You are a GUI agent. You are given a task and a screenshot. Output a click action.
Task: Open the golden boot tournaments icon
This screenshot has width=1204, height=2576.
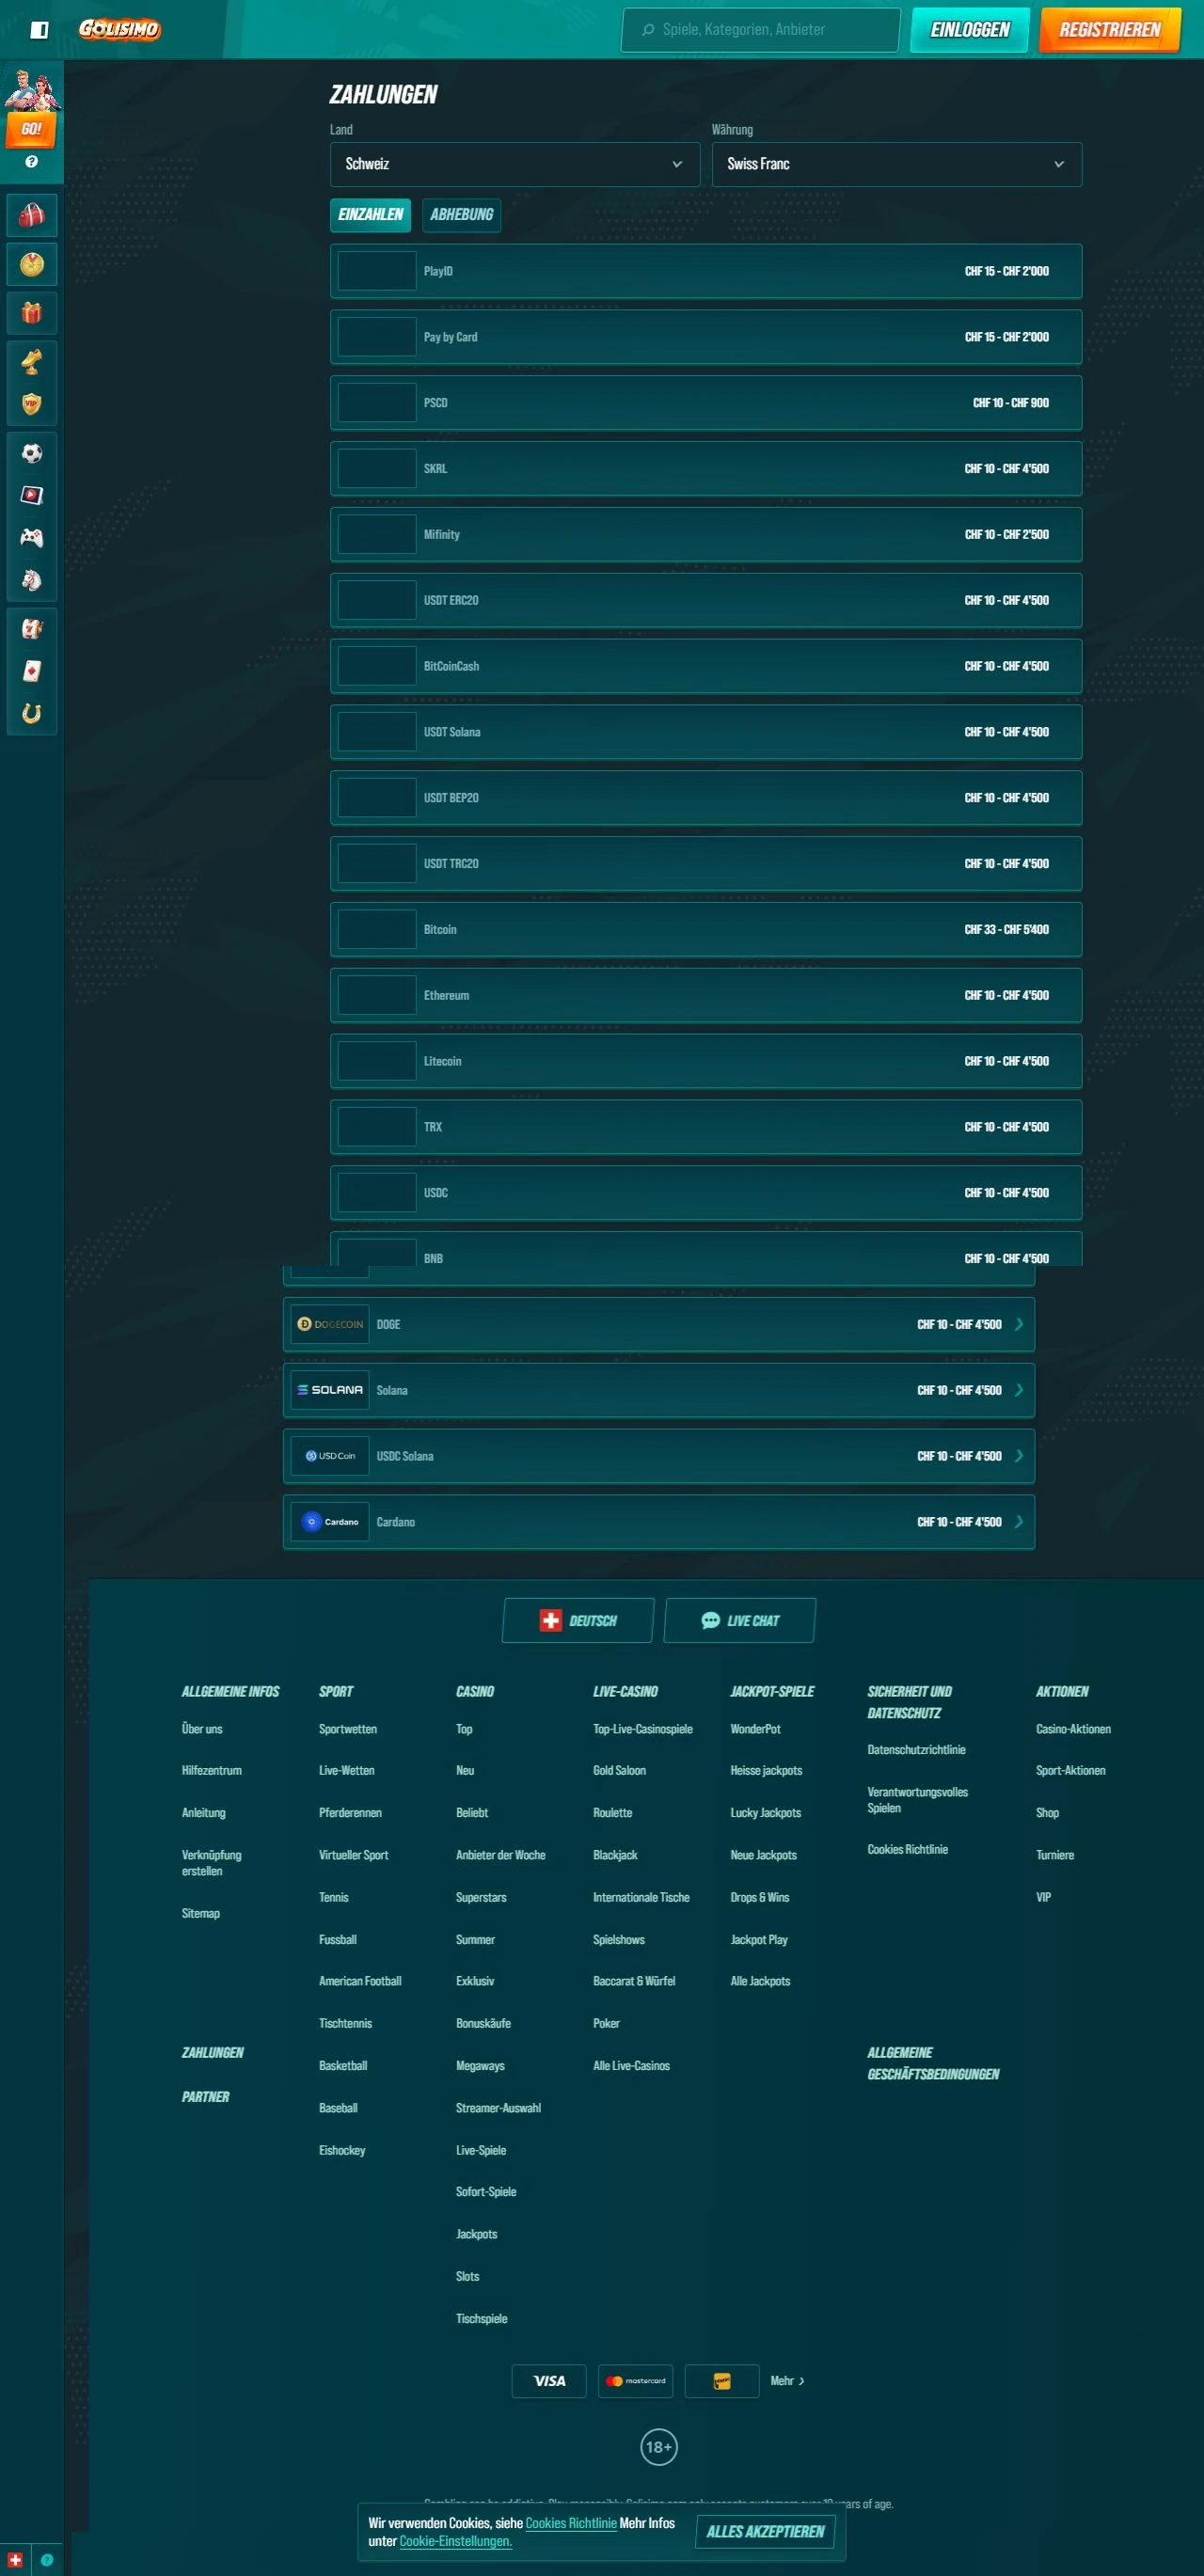coord(32,362)
